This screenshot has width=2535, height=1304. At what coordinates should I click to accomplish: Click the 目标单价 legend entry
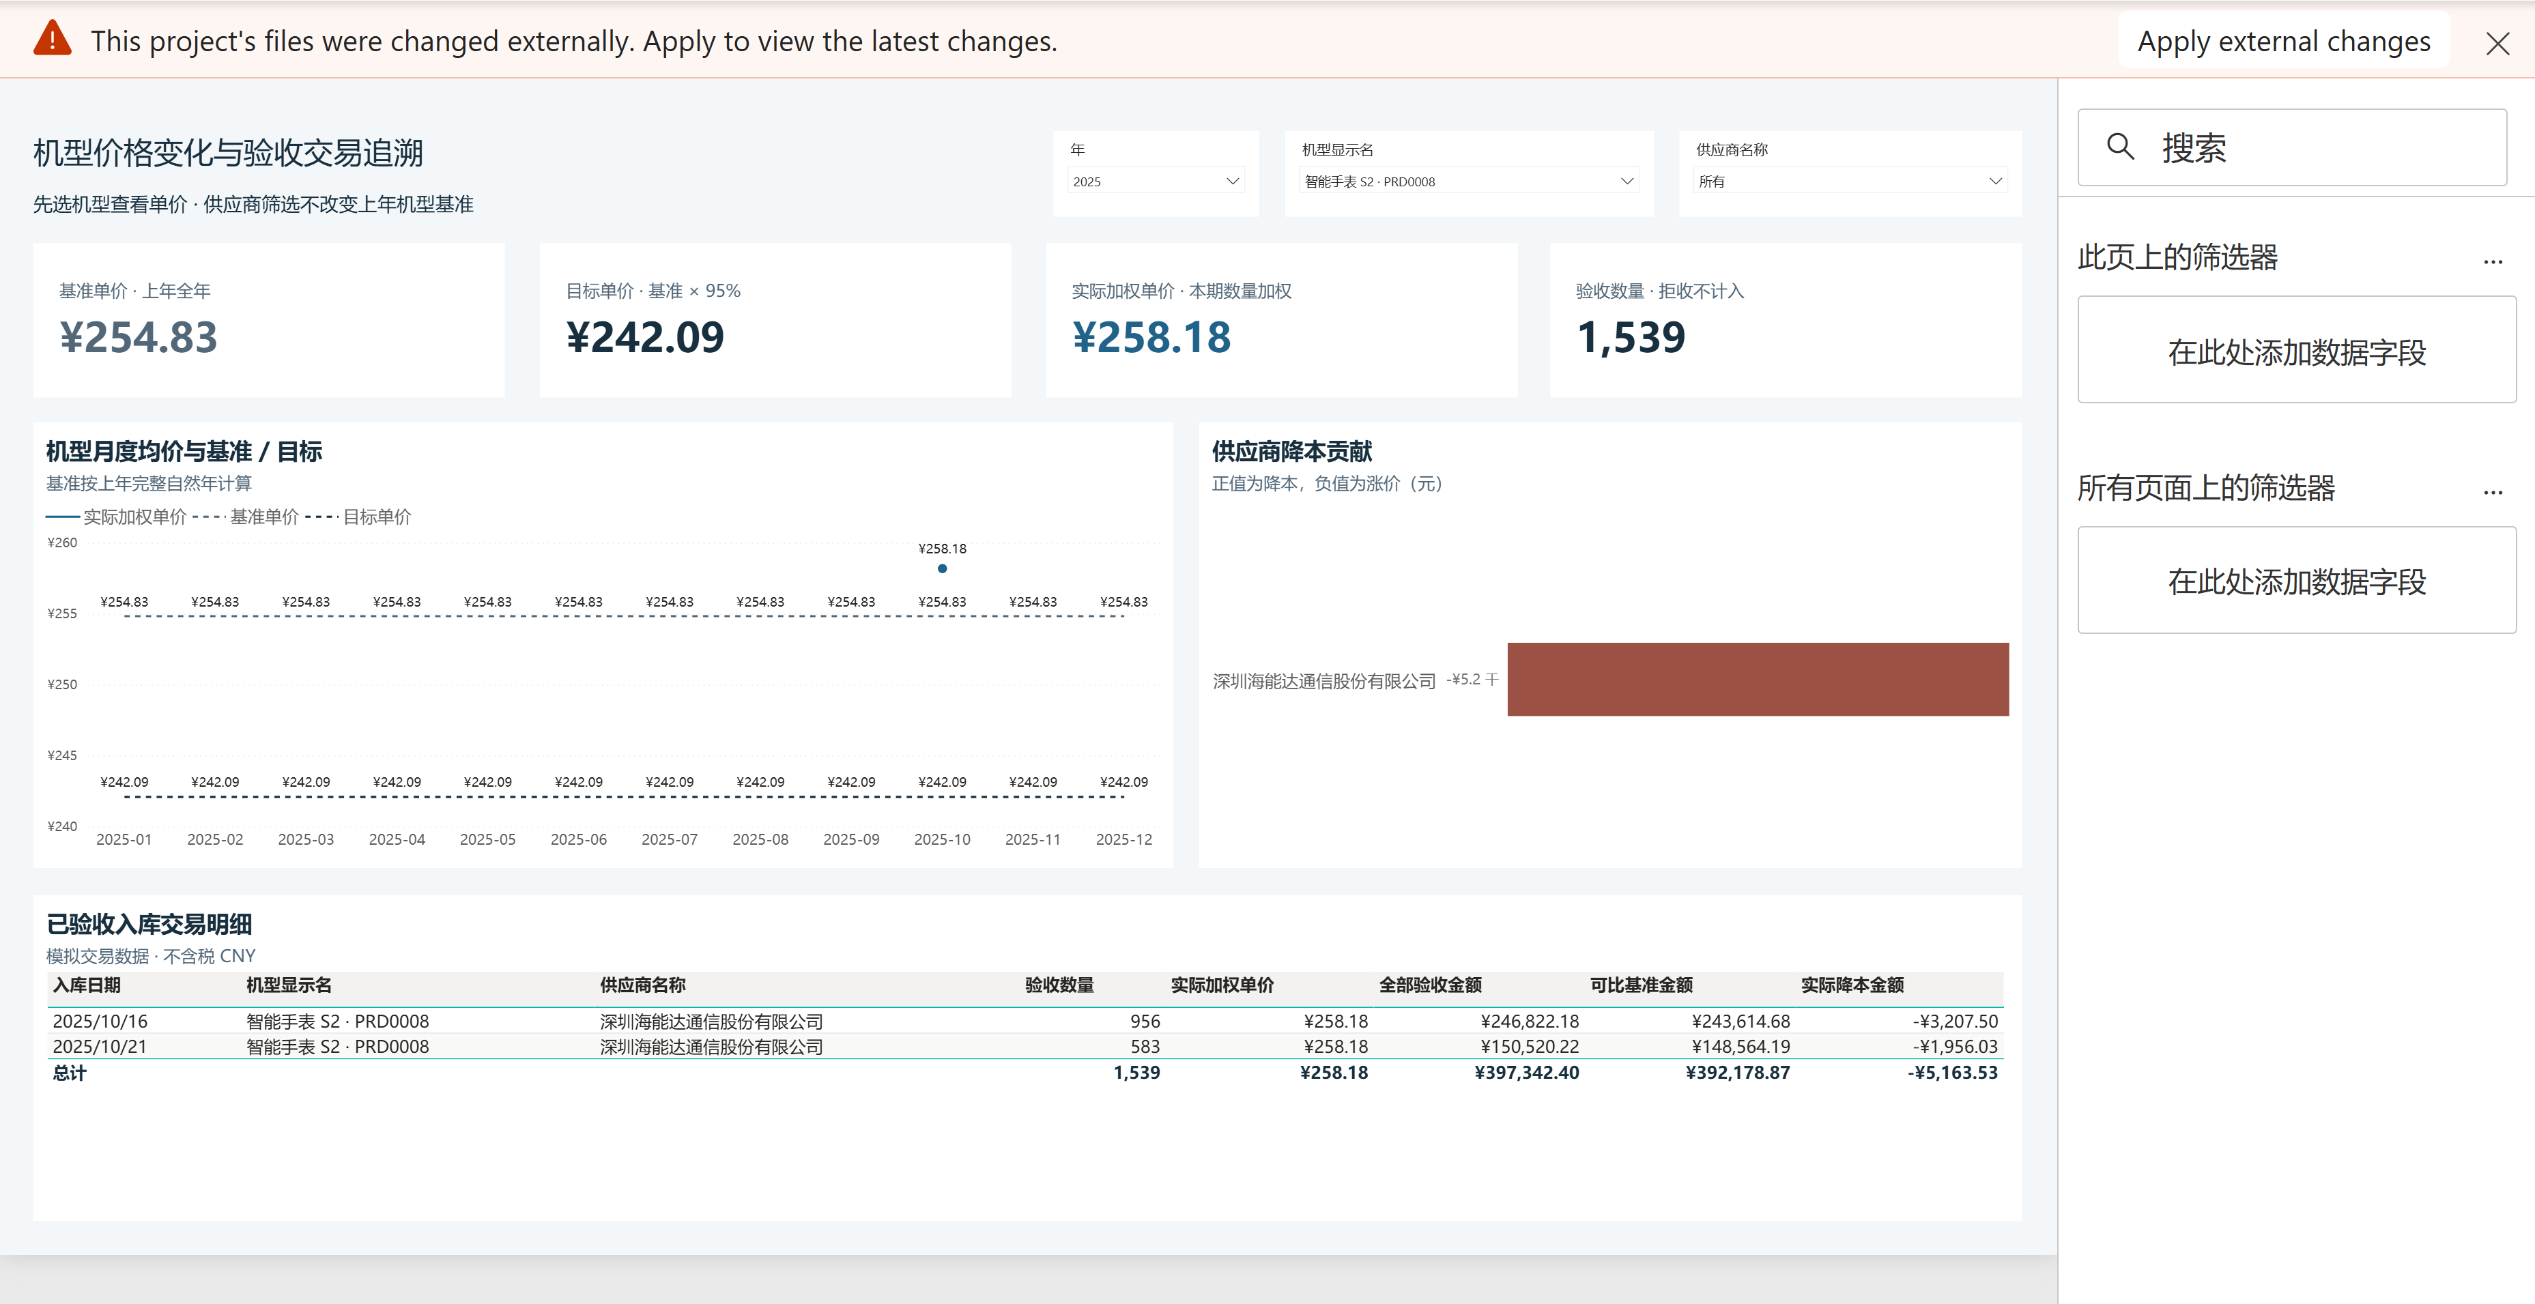(x=358, y=517)
